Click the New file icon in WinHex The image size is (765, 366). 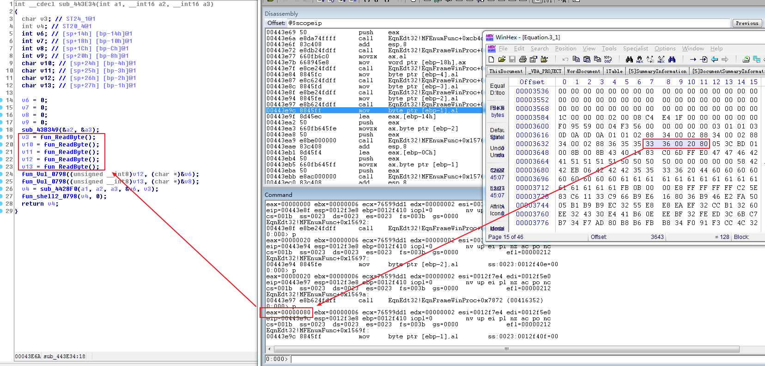491,59
